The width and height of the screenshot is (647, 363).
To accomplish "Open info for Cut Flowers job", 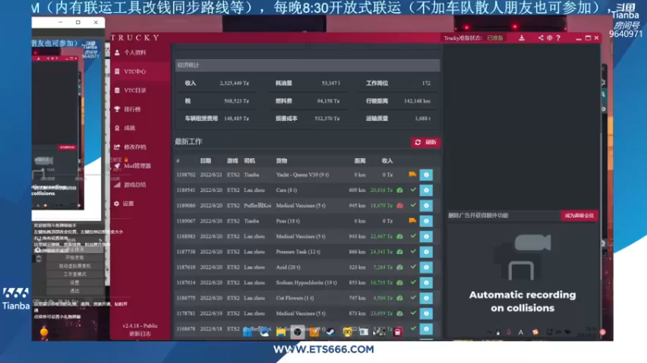I will click(426, 298).
